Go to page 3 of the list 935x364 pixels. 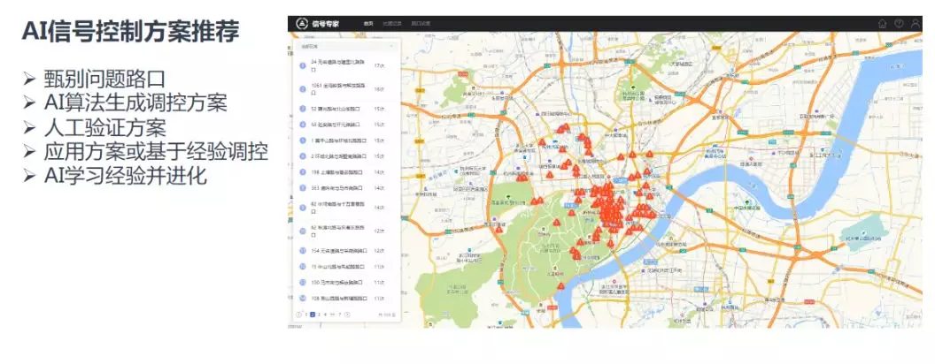320,314
